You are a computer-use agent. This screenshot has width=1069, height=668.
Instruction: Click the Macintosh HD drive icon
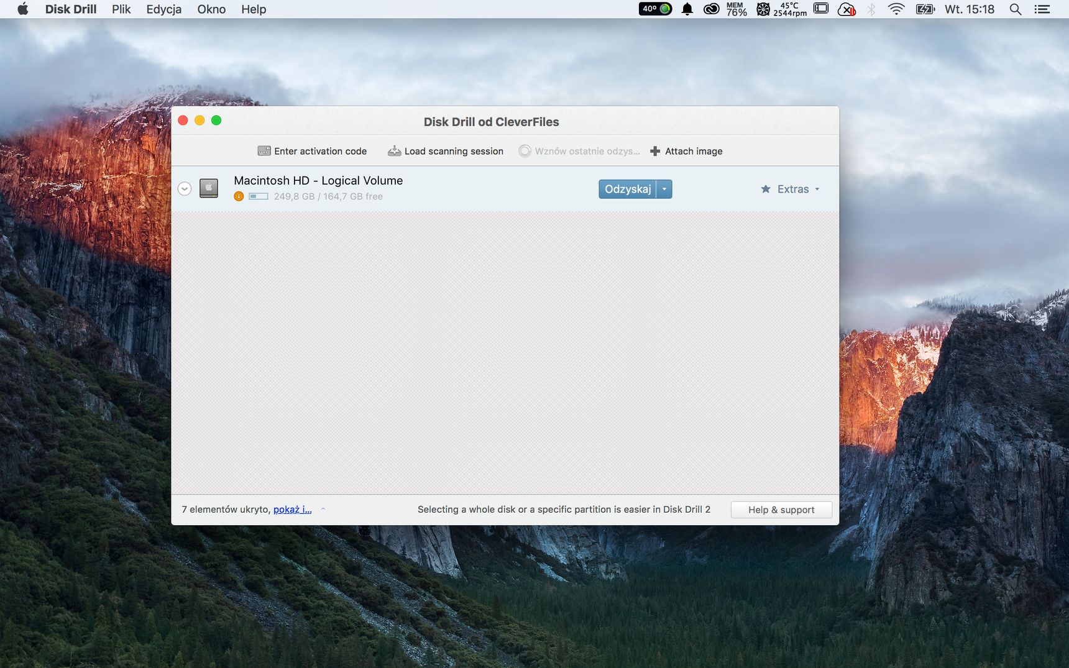pos(209,188)
